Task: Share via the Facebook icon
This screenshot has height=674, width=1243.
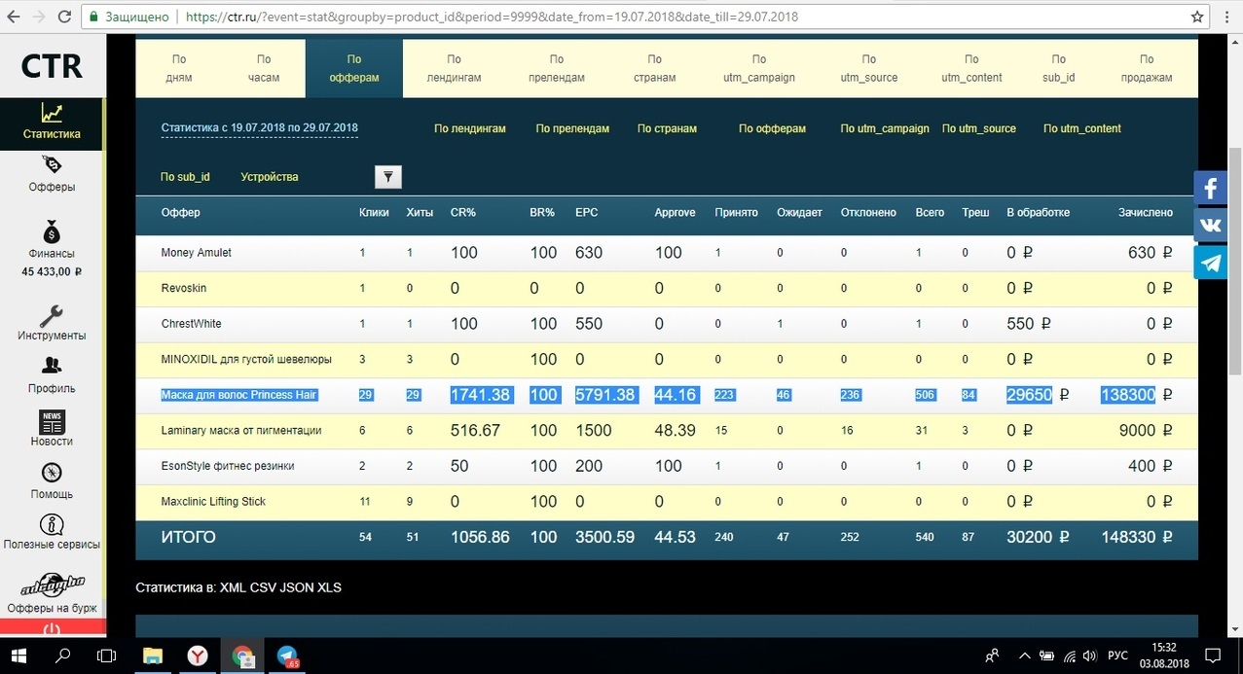Action: pyautogui.click(x=1211, y=188)
